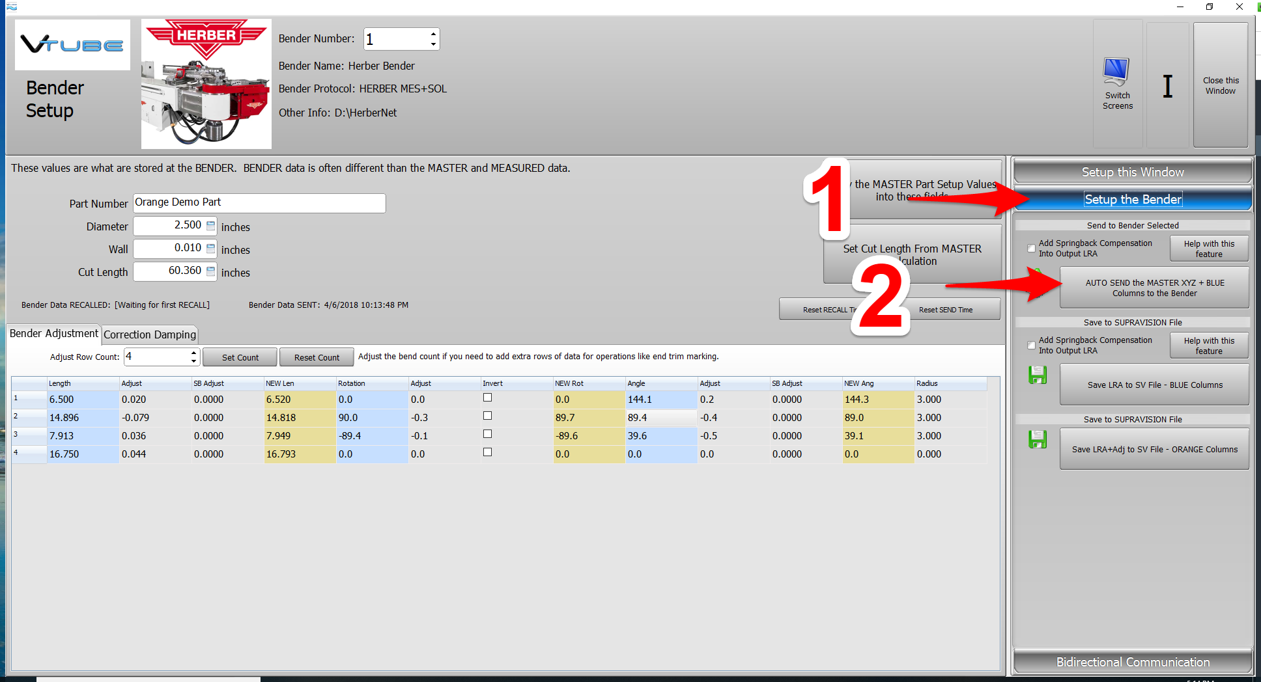Click the Part Number text field

pos(259,203)
